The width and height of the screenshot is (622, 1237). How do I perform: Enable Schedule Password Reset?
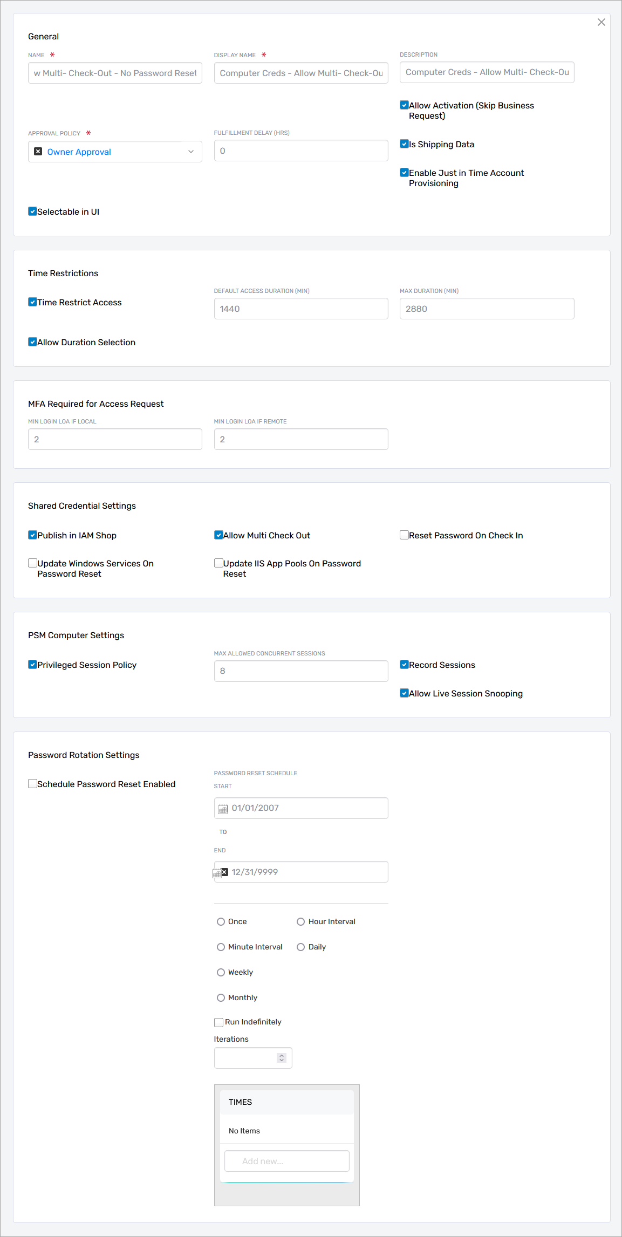tap(33, 784)
